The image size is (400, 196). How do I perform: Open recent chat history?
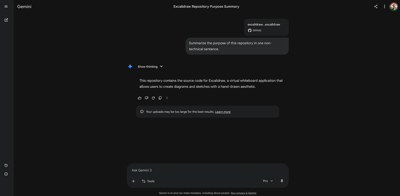[x=6, y=165]
